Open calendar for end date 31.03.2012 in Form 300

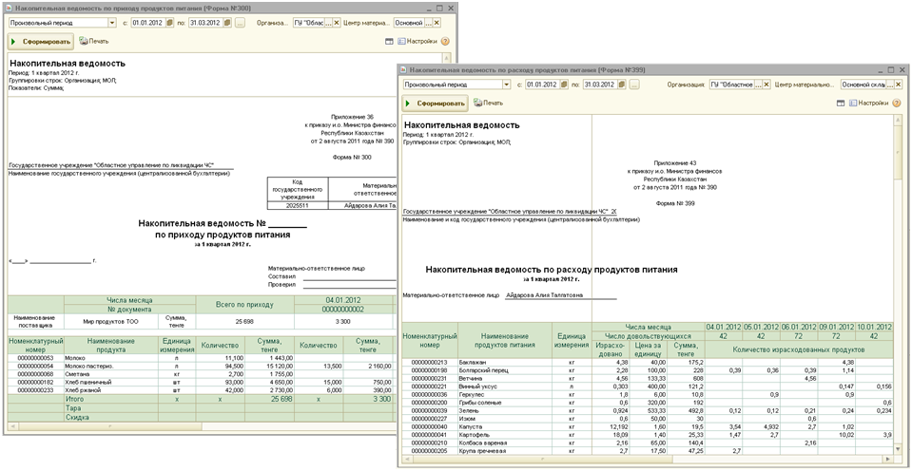(228, 22)
